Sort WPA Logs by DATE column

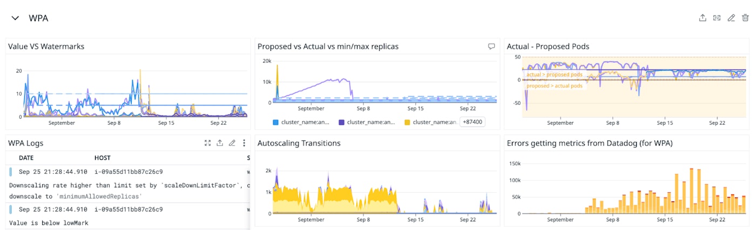pyautogui.click(x=26, y=158)
